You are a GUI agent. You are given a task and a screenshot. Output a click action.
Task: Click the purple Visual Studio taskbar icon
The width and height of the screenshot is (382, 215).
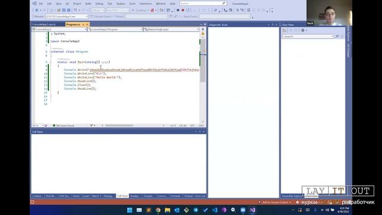click(252, 210)
